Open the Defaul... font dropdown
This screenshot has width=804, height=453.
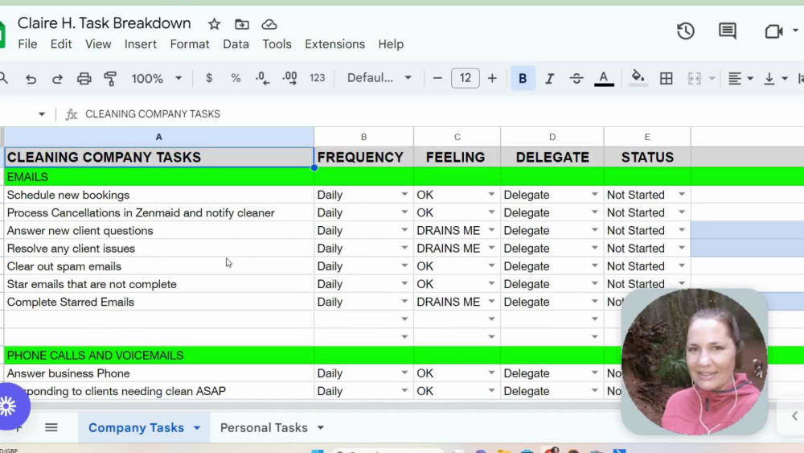point(379,78)
